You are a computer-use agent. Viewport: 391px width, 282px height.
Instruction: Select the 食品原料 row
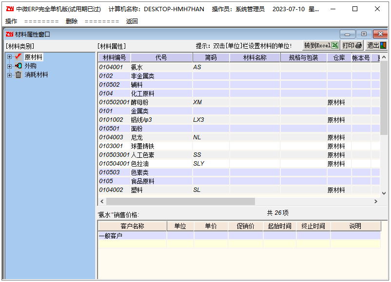(239, 181)
